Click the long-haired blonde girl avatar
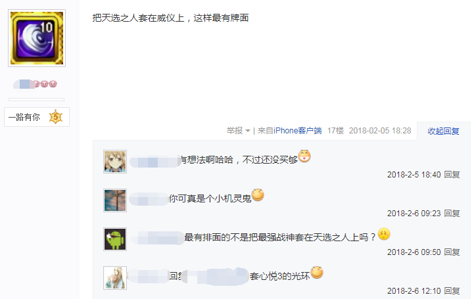This screenshot has height=299, width=474. pyautogui.click(x=115, y=278)
